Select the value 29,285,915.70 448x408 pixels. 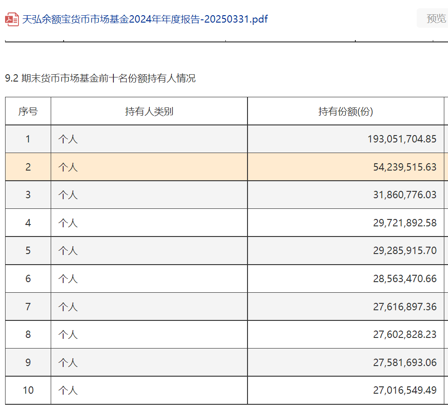point(405,251)
